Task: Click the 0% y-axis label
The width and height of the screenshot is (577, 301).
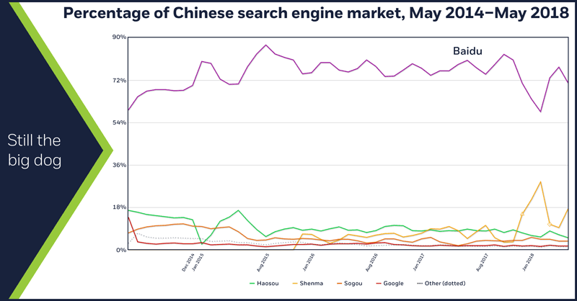Action: (x=120, y=250)
